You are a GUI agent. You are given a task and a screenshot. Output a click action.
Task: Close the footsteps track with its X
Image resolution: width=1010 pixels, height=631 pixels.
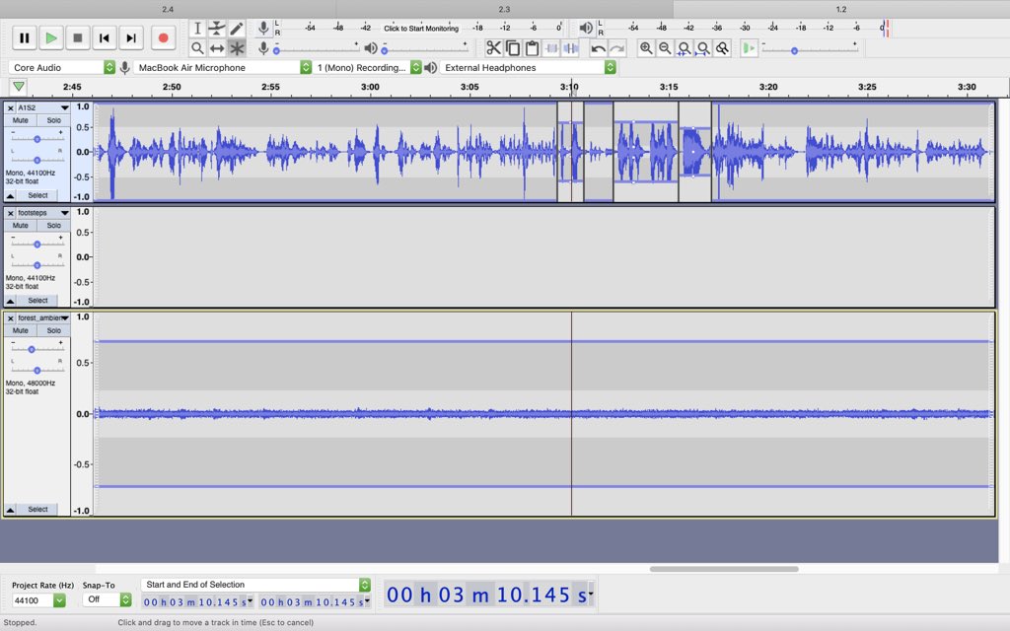10,213
